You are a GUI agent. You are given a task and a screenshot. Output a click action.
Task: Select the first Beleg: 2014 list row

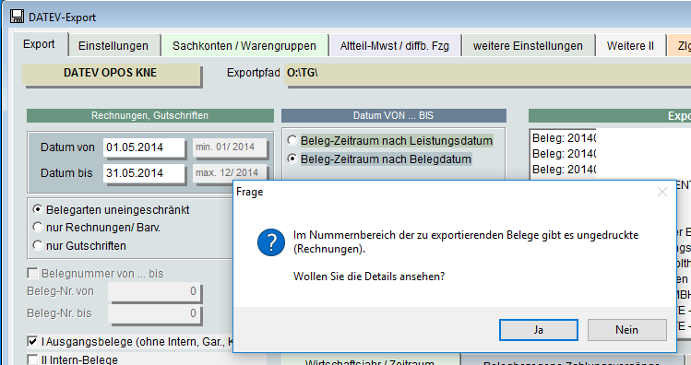pos(564,138)
